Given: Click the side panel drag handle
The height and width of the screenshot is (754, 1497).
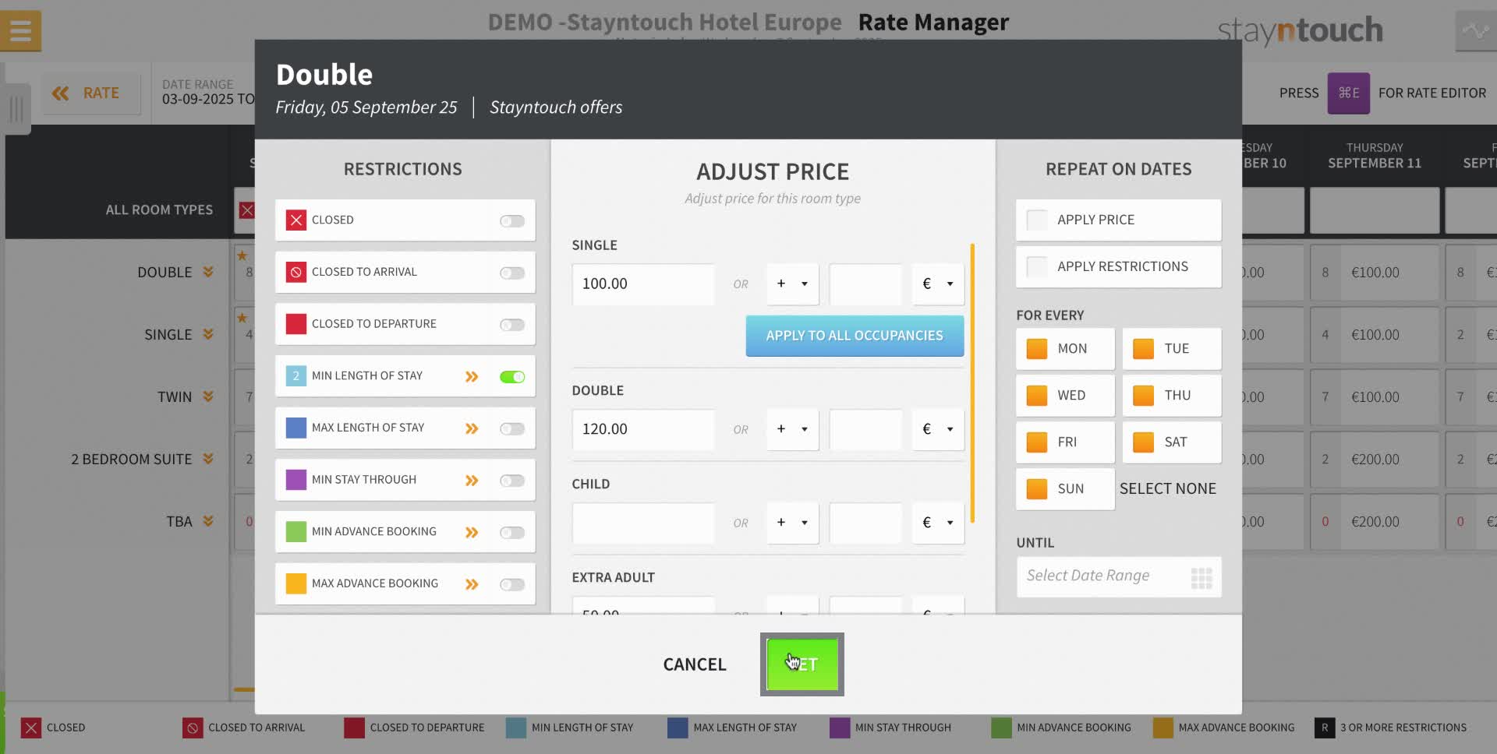Looking at the screenshot, I should tap(16, 109).
